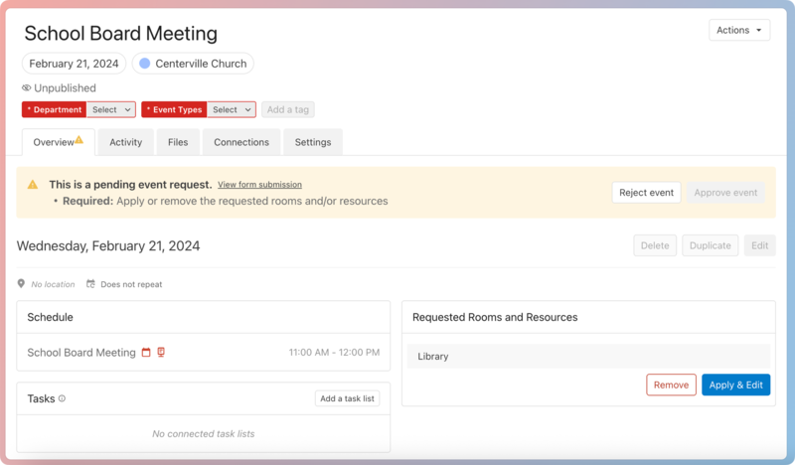Click the warning icon in the pending request banner
Screen dimensions: 795x465
click(33, 185)
